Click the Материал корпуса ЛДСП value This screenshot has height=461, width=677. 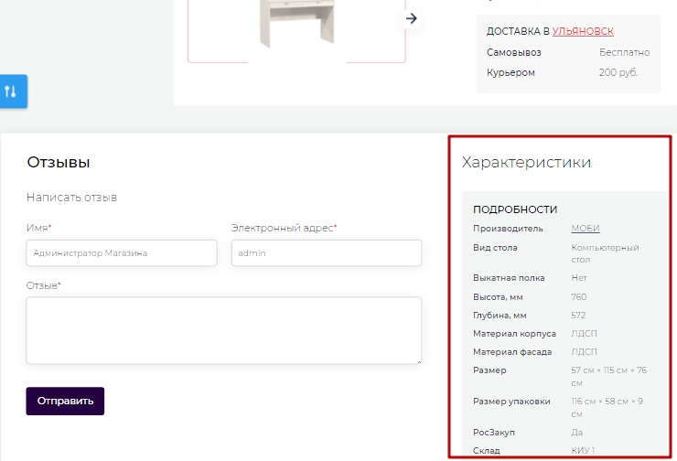(584, 334)
